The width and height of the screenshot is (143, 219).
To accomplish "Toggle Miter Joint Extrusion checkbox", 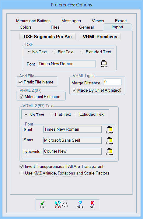I will (21, 97).
